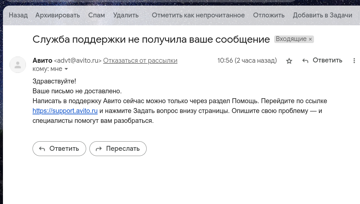Select Отметить как непрочитанное
This screenshot has width=360, height=204.
[198, 15]
